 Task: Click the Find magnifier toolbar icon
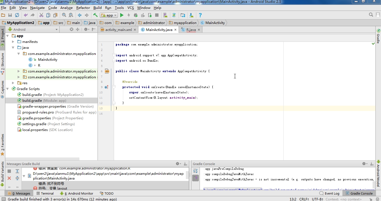click(x=64, y=15)
